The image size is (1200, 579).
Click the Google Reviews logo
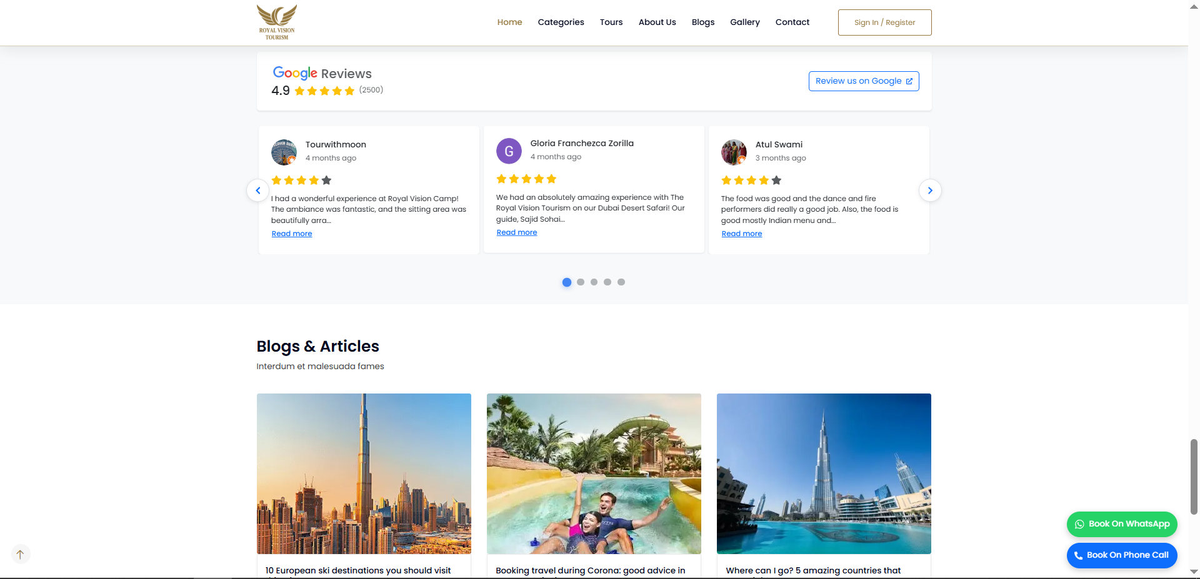295,73
